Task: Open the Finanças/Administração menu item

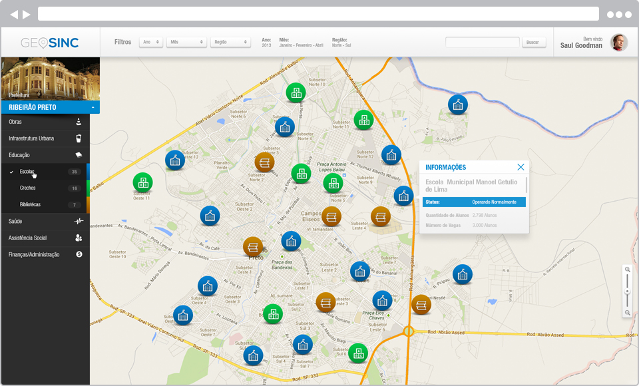Action: click(x=46, y=255)
